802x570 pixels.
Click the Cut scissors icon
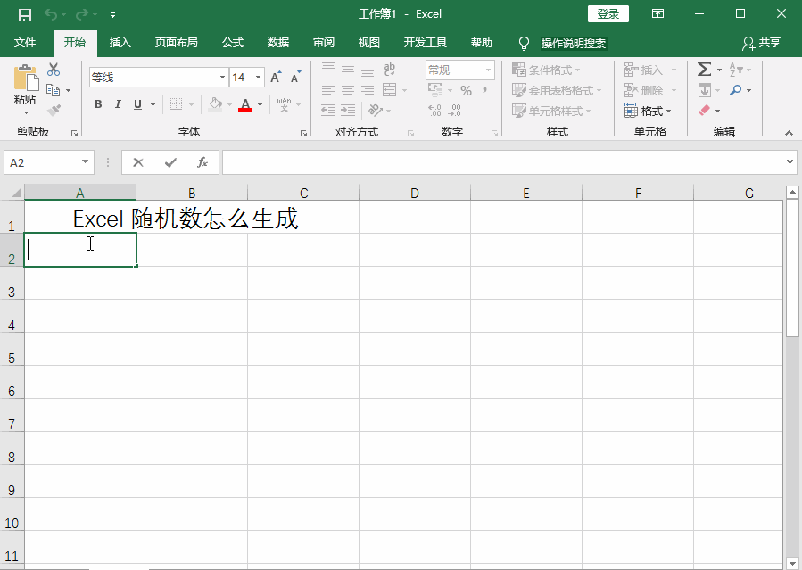(x=54, y=70)
